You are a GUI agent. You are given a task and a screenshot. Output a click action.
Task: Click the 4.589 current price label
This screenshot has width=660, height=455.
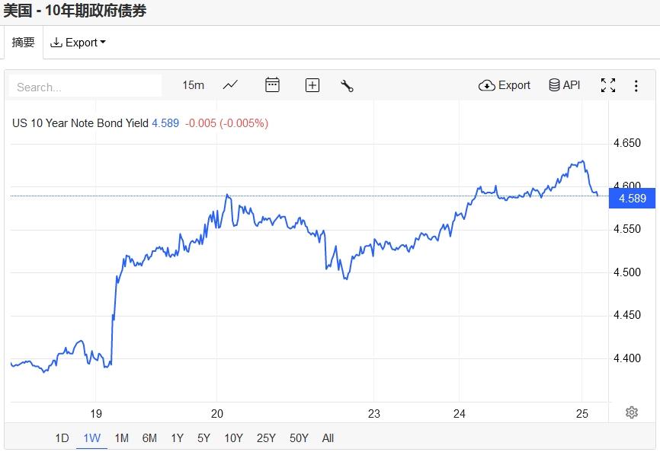point(633,199)
